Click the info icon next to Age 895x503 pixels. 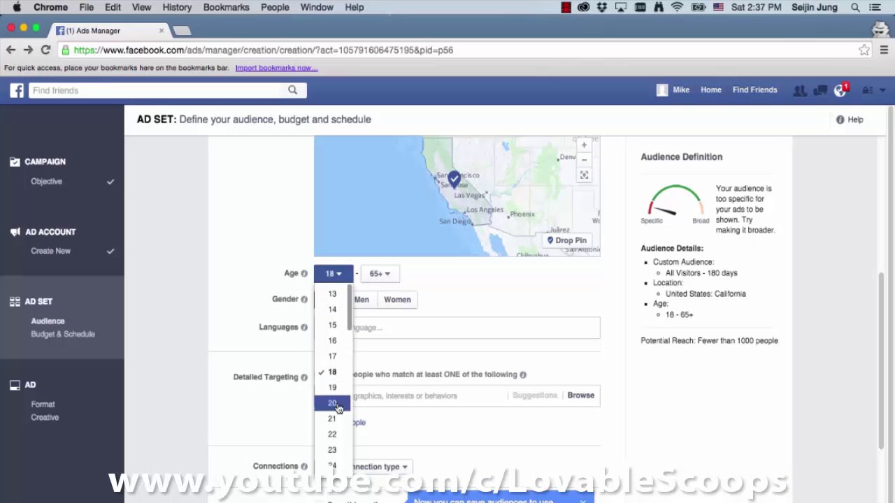pyautogui.click(x=304, y=273)
